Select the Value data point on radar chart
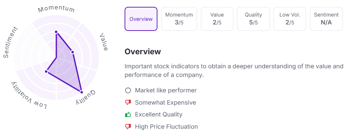347x133 pixels. [x=72, y=52]
